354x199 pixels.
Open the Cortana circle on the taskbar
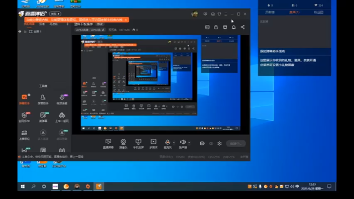pyautogui.click(x=44, y=186)
